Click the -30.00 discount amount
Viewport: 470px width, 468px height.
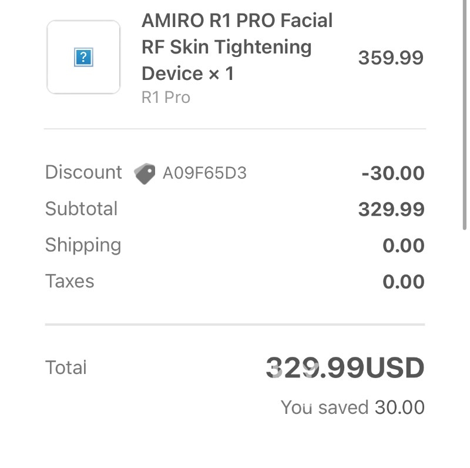[x=392, y=173]
